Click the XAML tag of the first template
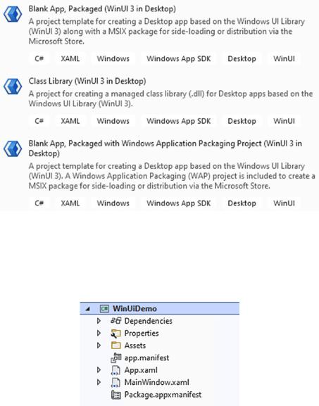The width and height of the screenshot is (319, 406). point(70,58)
